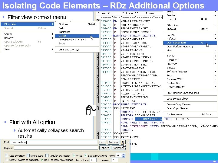
Task: Expand the Debug As submenu
Action: point(190,60)
